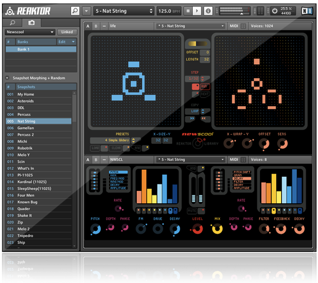Show panel B of the NWSCL instrument
318x283 pixels.
click(x=96, y=160)
